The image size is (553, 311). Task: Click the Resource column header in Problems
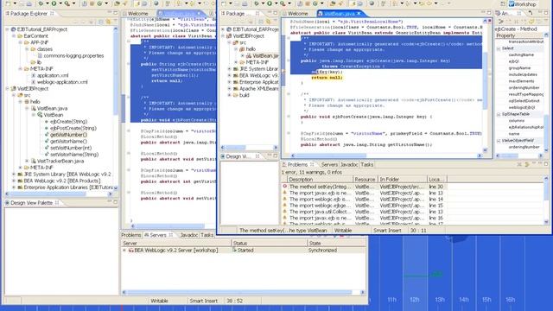point(365,179)
